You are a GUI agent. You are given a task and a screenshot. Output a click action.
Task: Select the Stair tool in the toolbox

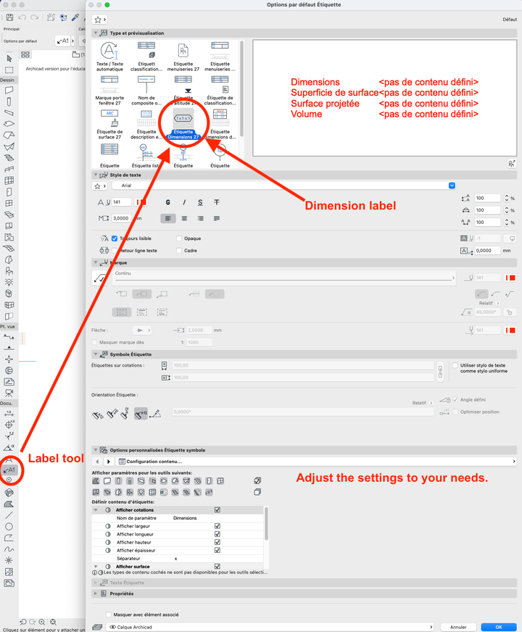click(9, 158)
